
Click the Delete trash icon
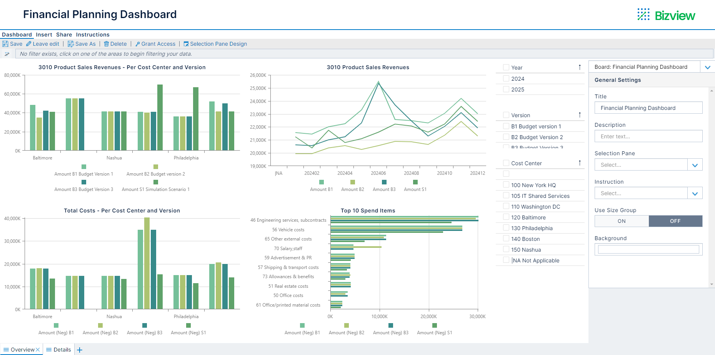coord(107,43)
